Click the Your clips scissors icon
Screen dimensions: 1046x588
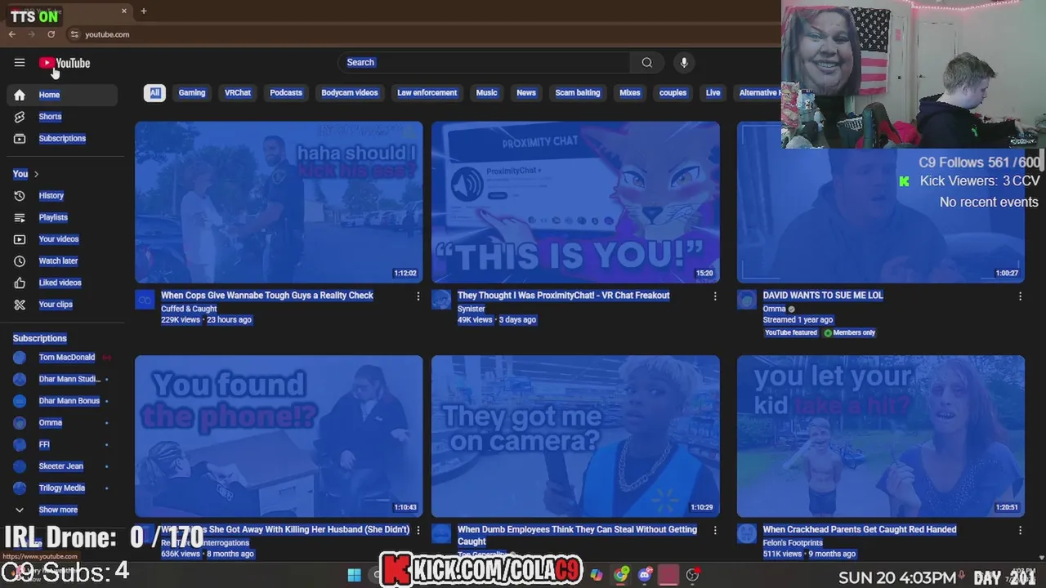20,305
